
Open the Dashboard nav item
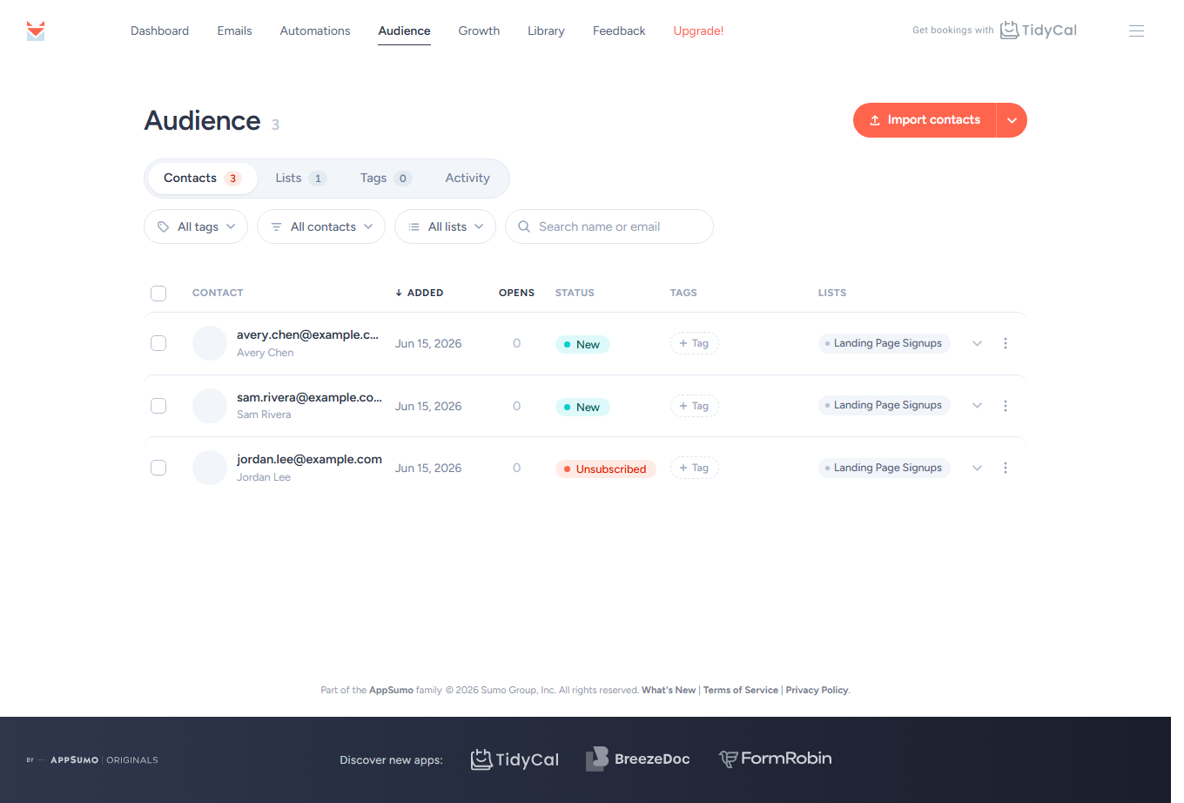tap(159, 30)
